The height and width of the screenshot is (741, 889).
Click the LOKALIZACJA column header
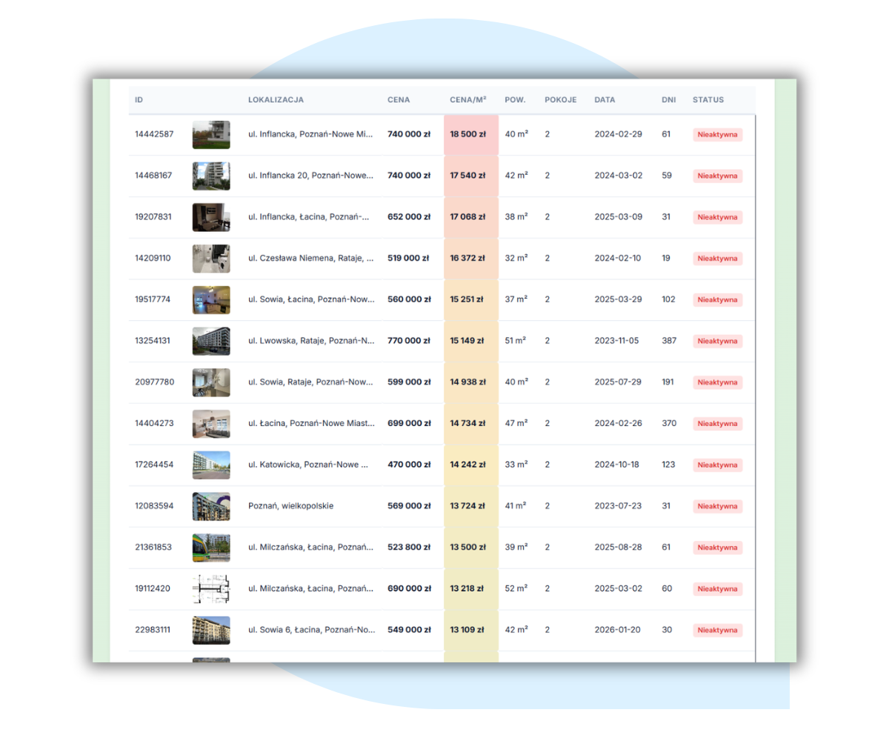pos(276,100)
